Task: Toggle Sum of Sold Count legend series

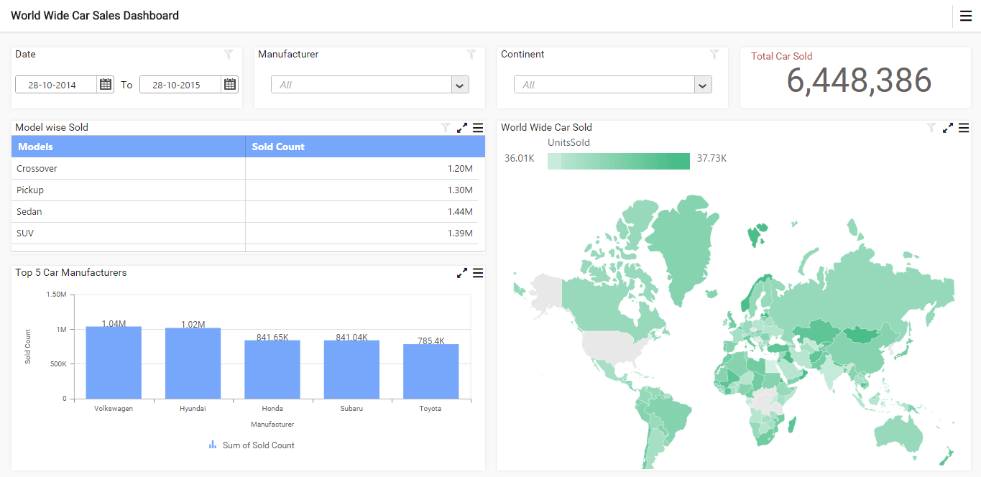Action: click(x=252, y=445)
